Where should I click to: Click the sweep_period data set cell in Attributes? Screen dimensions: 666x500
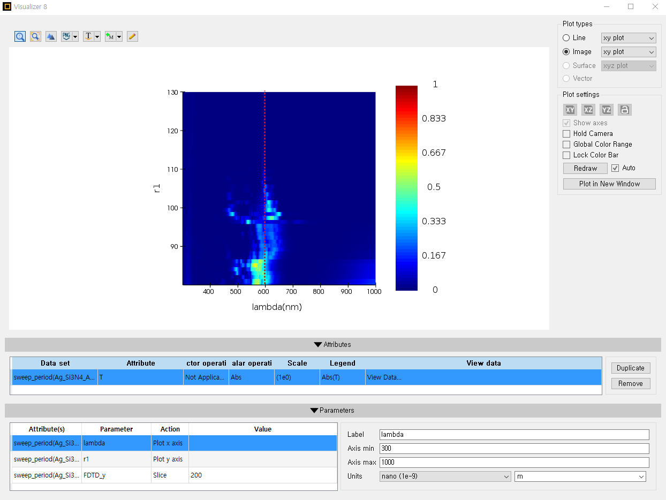[x=55, y=377]
